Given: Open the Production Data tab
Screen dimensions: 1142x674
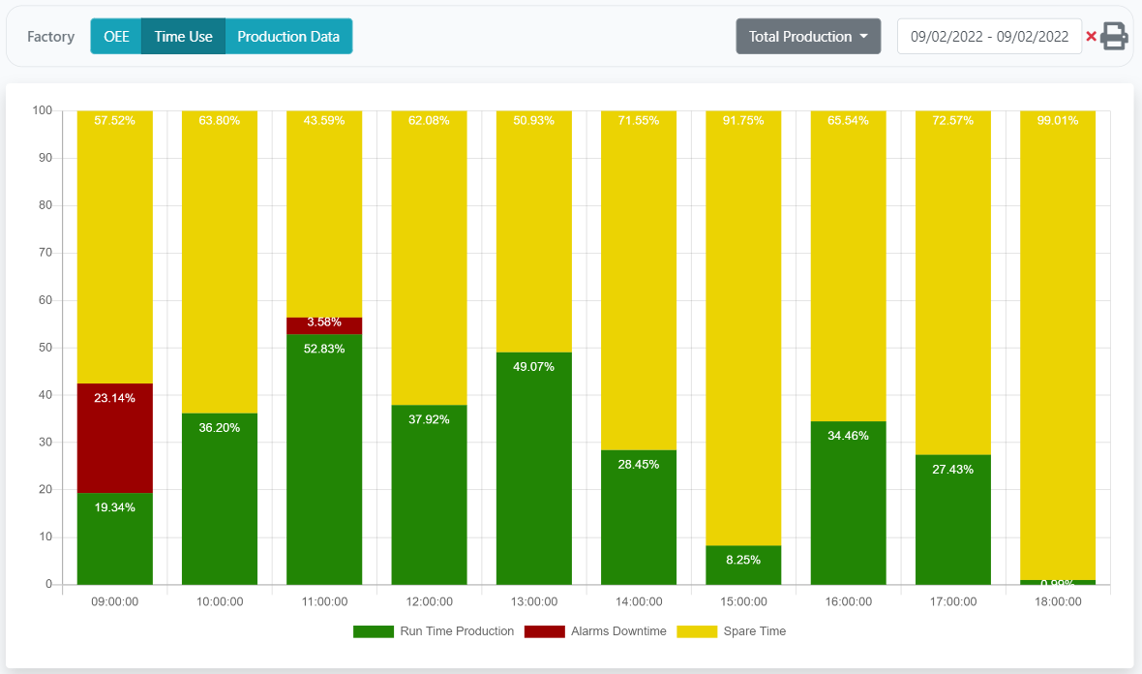Looking at the screenshot, I should (288, 37).
